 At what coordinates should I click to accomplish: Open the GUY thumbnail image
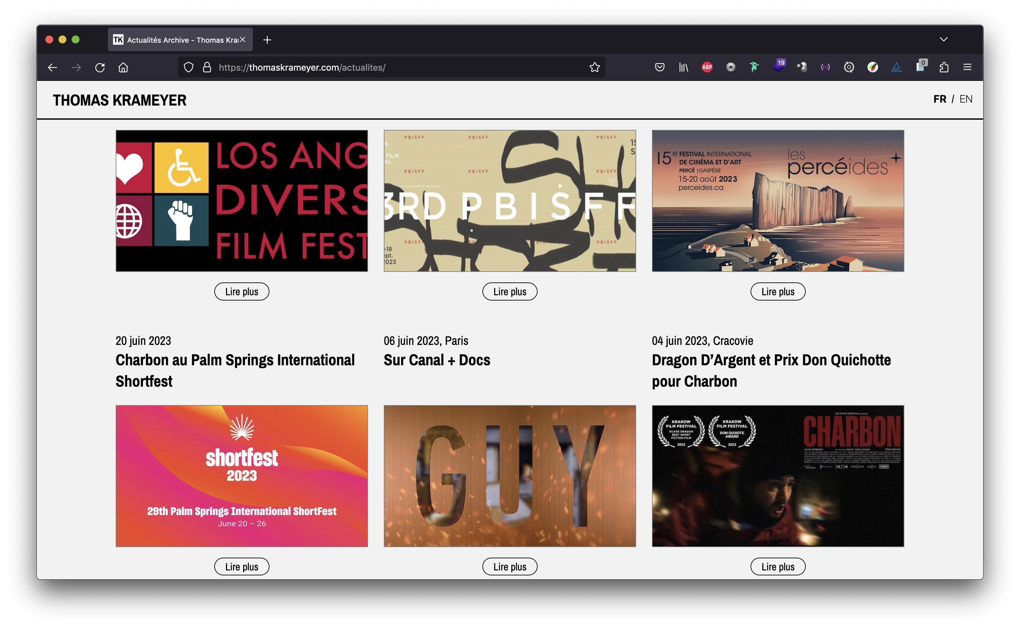[510, 476]
